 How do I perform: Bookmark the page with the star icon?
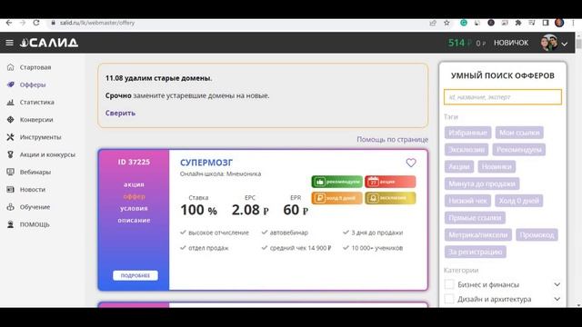point(447,23)
